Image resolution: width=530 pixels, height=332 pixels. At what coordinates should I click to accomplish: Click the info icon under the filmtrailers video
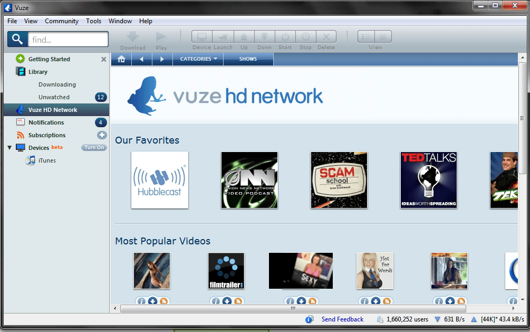click(215, 300)
